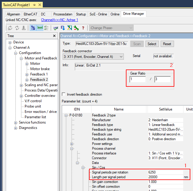
Task: Collapse the P-0-0180 parameter row
Action: (66, 115)
